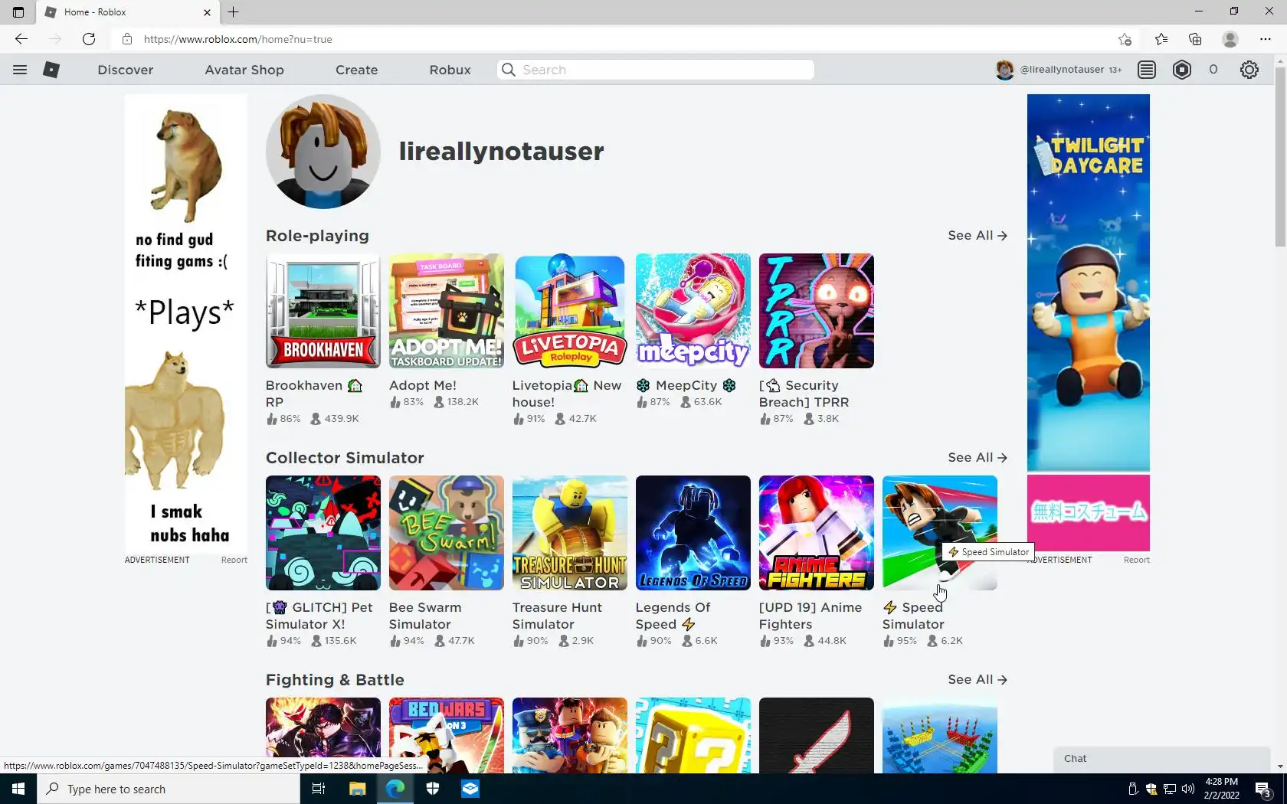Viewport: 1287px width, 804px height.
Task: Open BedWars game thumbnail
Action: click(447, 735)
